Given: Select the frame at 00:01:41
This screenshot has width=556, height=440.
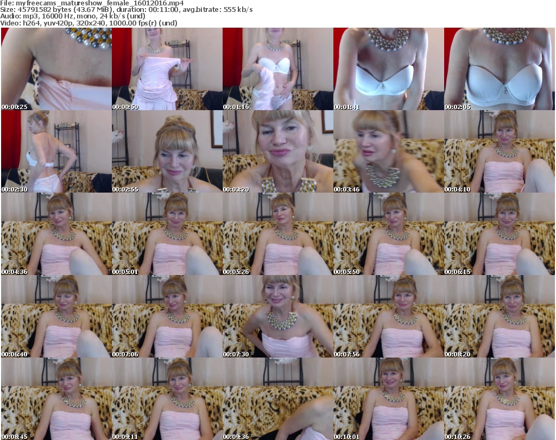Looking at the screenshot, I should (388, 69).
